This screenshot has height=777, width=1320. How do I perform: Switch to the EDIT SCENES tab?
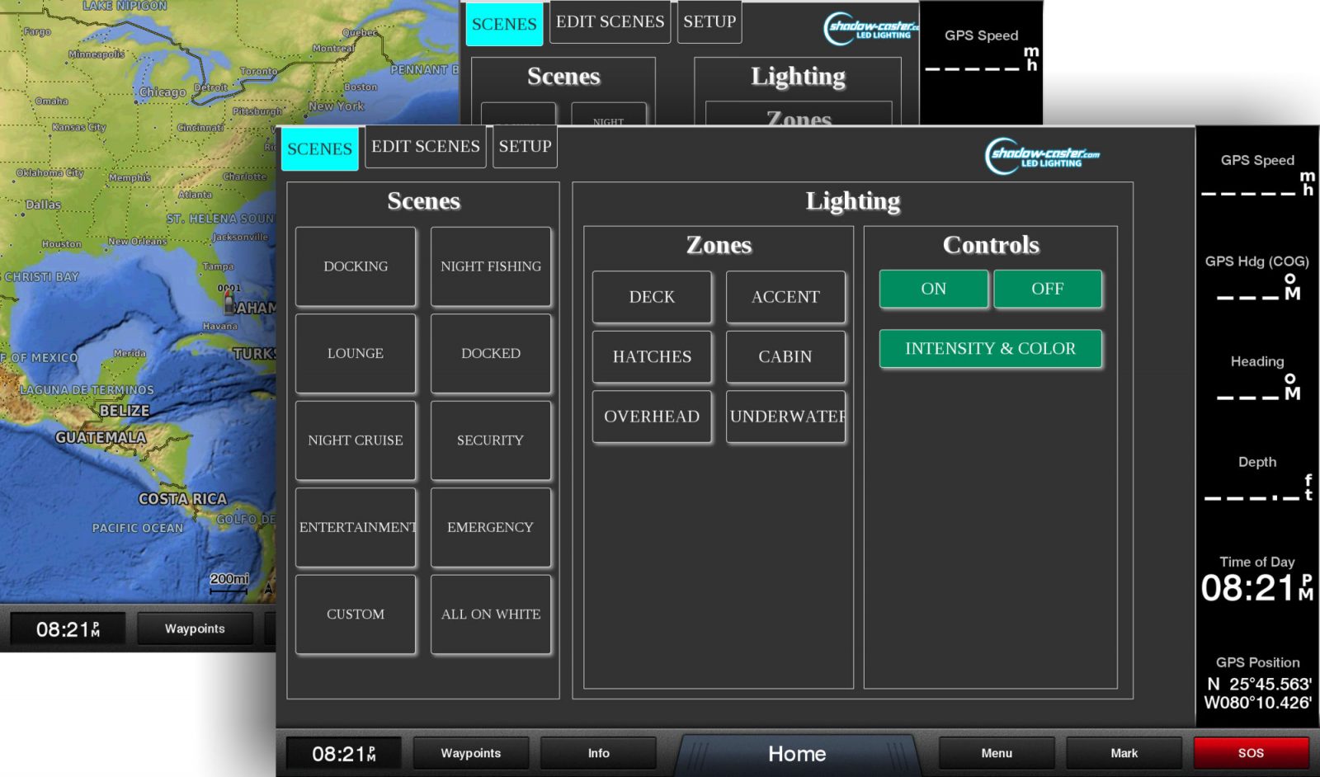(x=425, y=147)
